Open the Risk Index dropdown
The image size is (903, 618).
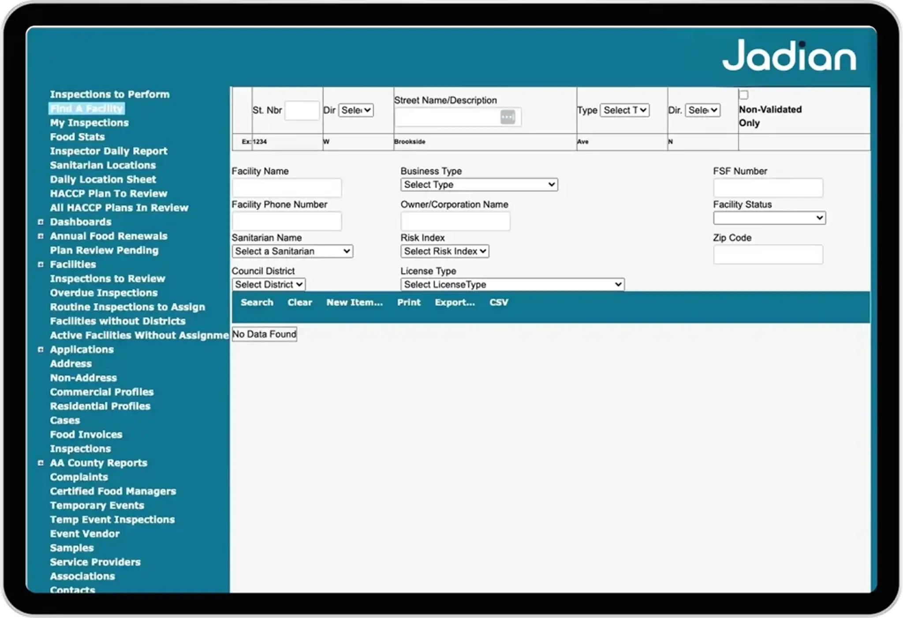coord(444,251)
